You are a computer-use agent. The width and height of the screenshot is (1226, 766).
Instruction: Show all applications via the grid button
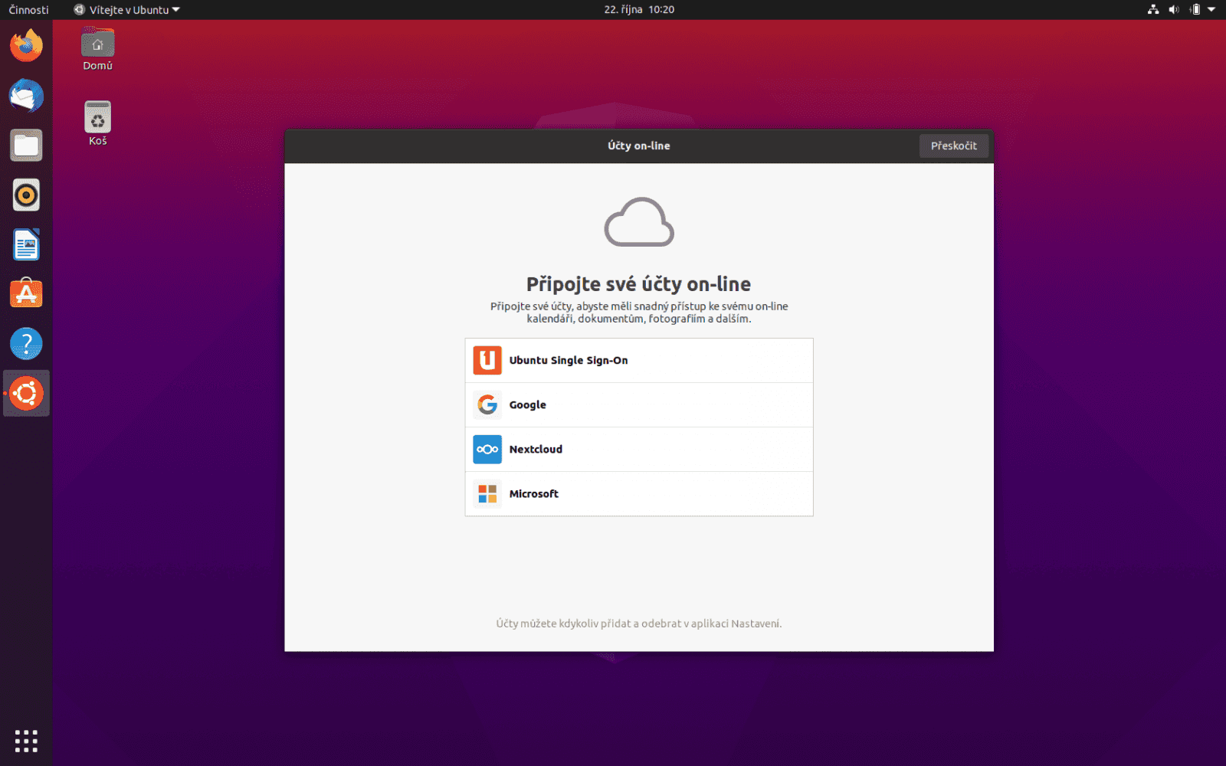click(26, 740)
